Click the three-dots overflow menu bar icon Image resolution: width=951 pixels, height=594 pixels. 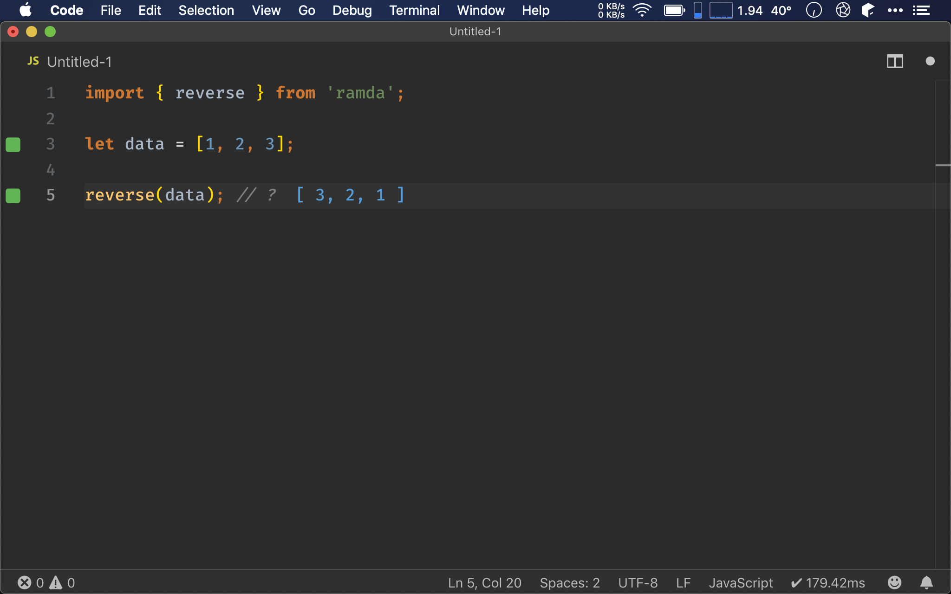pyautogui.click(x=895, y=10)
